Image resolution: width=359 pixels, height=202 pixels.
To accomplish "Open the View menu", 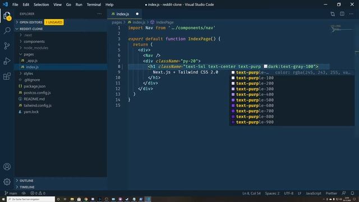I will 57,4.
